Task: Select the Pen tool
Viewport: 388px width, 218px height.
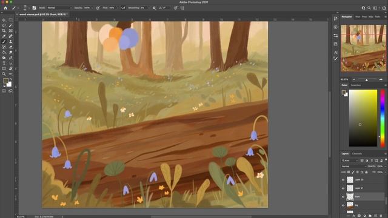Action: 11,58
